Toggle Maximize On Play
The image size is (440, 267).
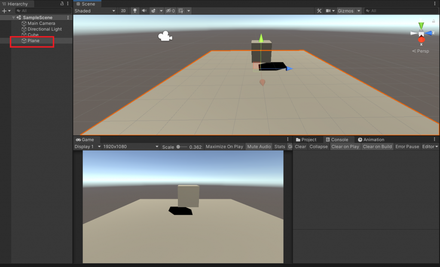pyautogui.click(x=224, y=147)
